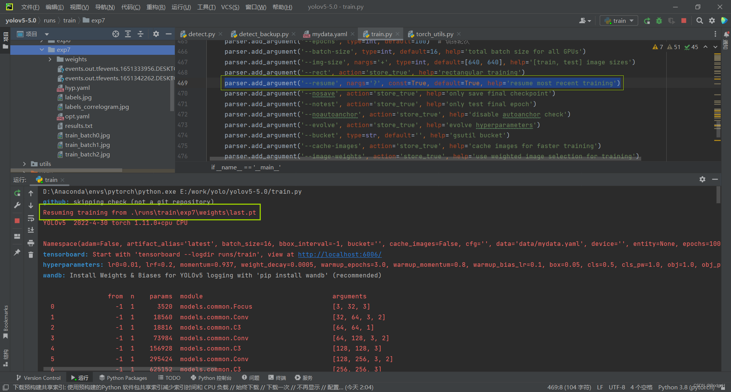Viewport: 731px width, 392px height.
Task: Expand all in project tree
Action: (128, 34)
